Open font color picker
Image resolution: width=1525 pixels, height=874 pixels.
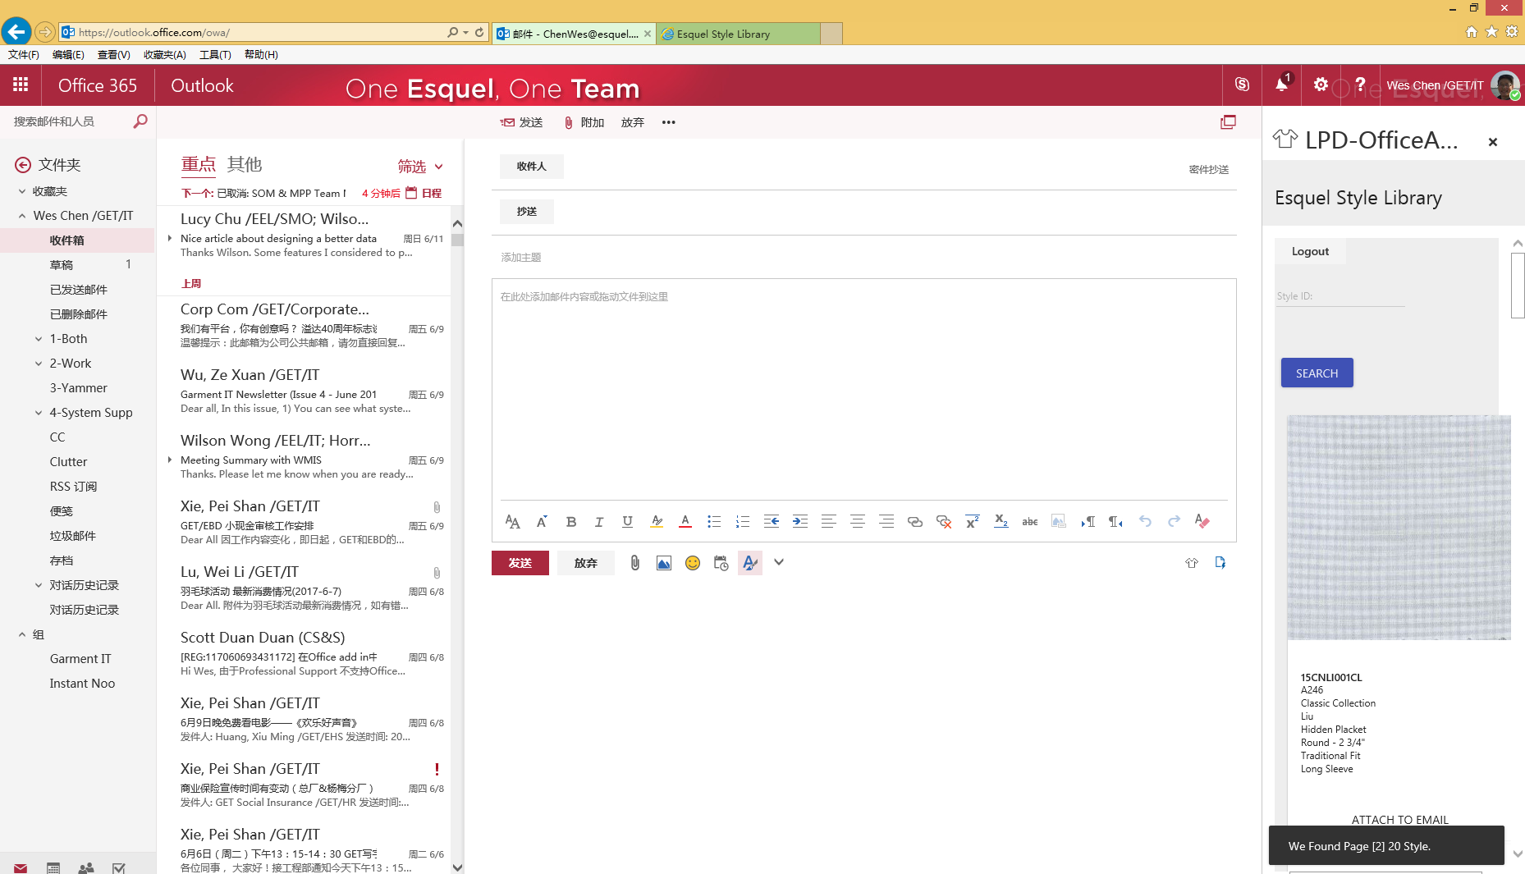(685, 522)
